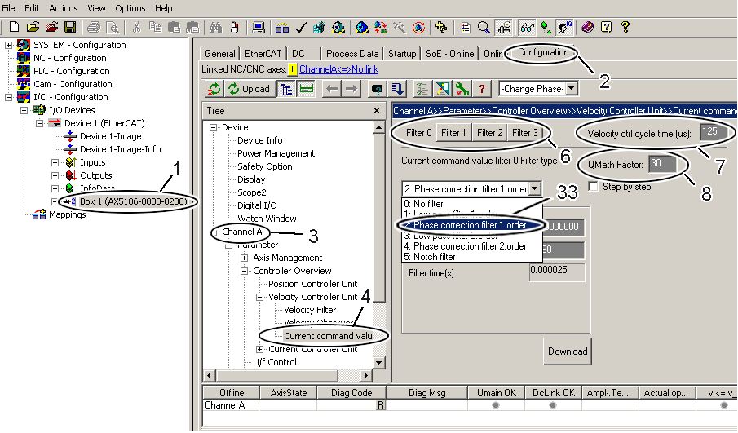Click the second Open folder icon with red contents
Viewport: 738px width, 433px height.
click(51, 27)
